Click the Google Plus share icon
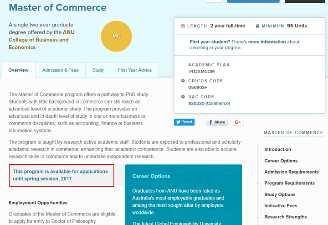Image resolution: width=328 pixels, height=225 pixels. pos(238,122)
